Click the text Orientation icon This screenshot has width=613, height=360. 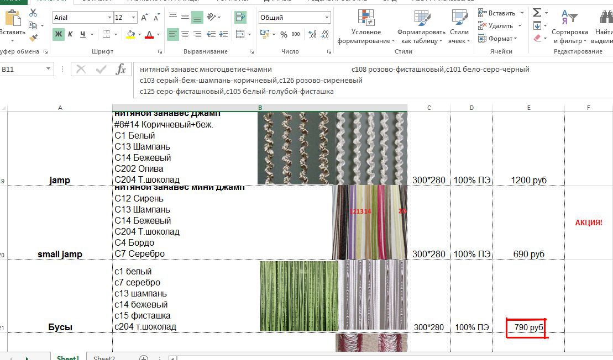point(212,17)
